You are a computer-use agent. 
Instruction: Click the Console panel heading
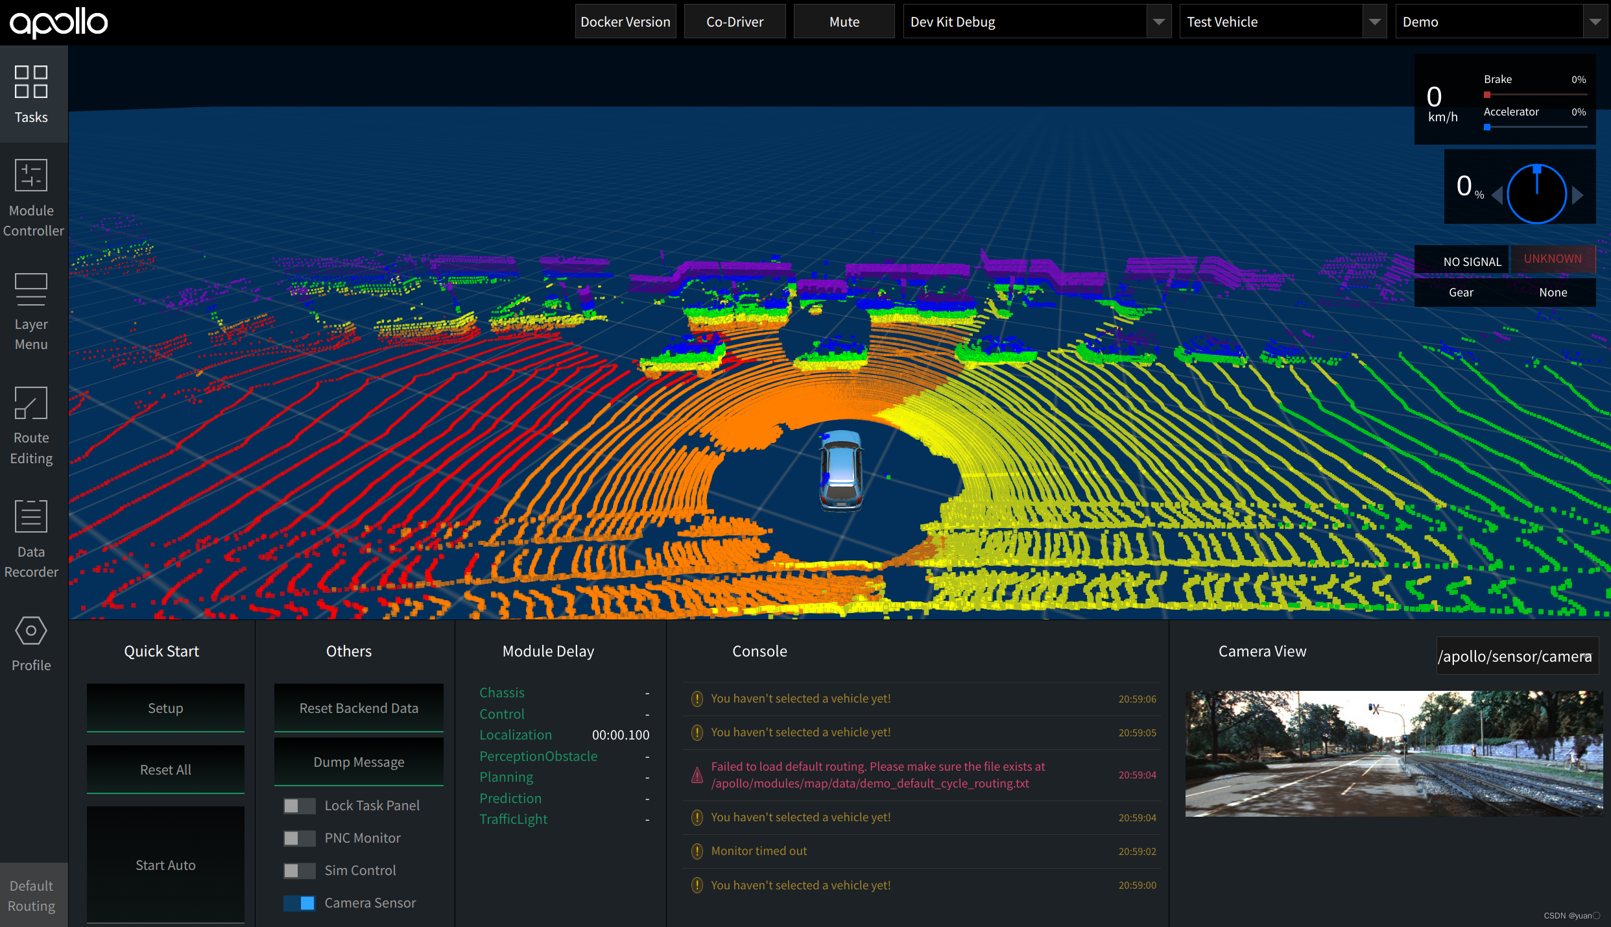(x=759, y=651)
